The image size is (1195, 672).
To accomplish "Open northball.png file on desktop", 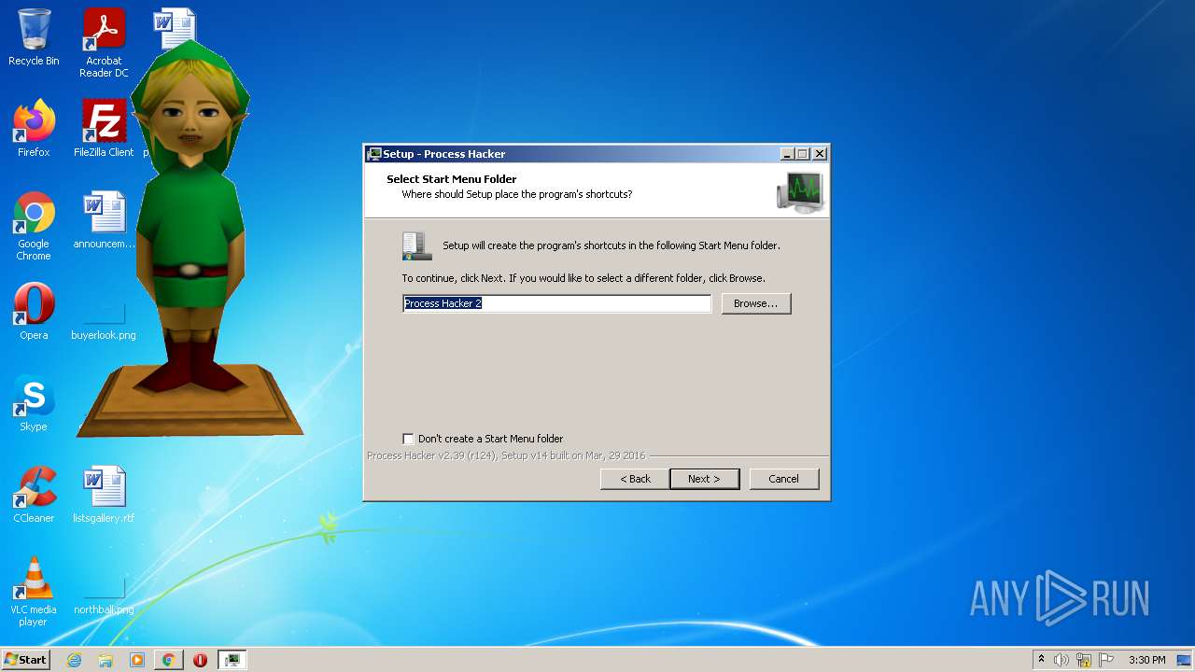I will coord(104,597).
